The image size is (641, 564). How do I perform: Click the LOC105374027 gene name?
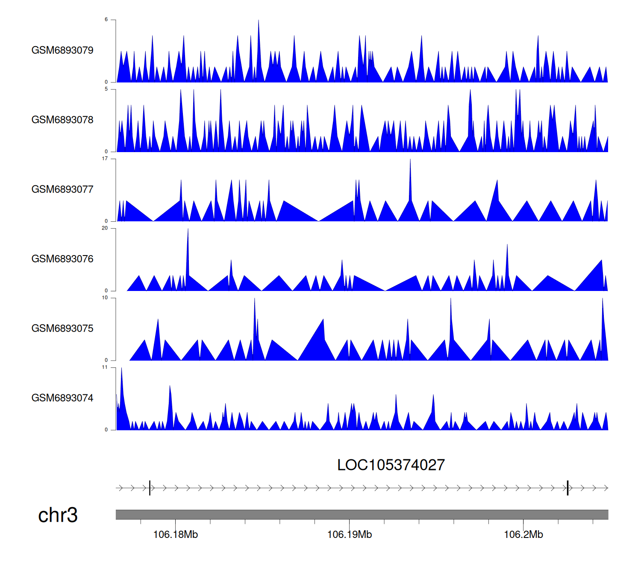click(391, 465)
